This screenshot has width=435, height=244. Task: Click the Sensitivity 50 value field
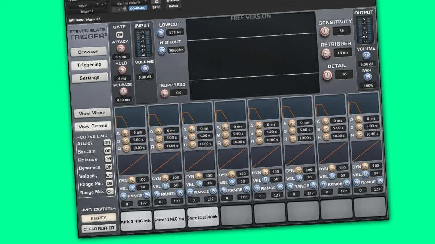click(x=342, y=31)
